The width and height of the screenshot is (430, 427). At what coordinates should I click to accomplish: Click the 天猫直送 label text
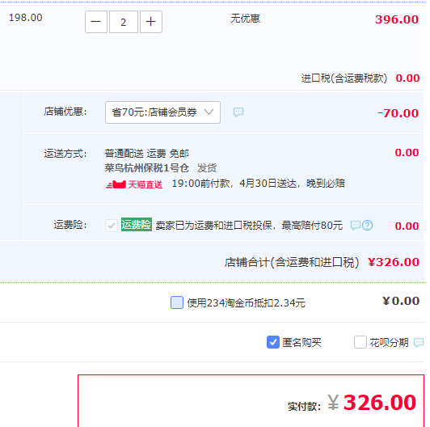pyautogui.click(x=145, y=184)
